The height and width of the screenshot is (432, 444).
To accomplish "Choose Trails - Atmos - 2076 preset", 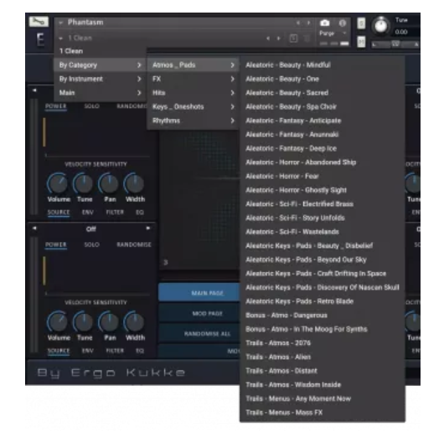I will [x=323, y=343].
